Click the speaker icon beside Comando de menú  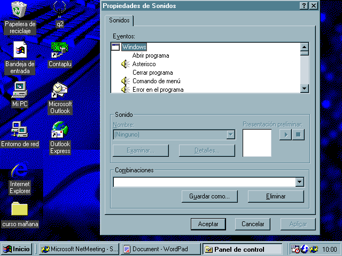(x=125, y=81)
